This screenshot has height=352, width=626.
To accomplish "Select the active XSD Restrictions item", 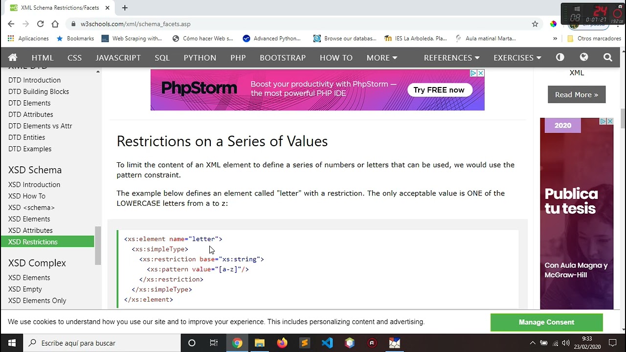I will (x=47, y=242).
